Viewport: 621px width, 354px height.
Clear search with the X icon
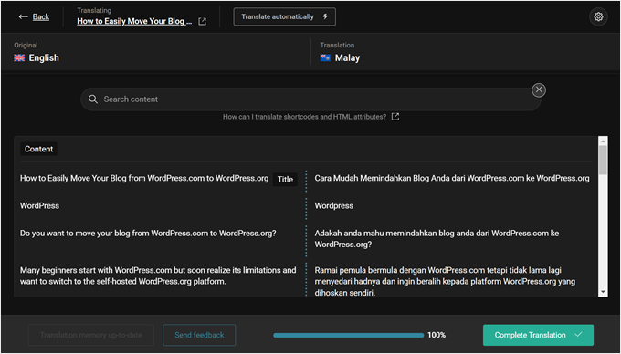(x=539, y=90)
